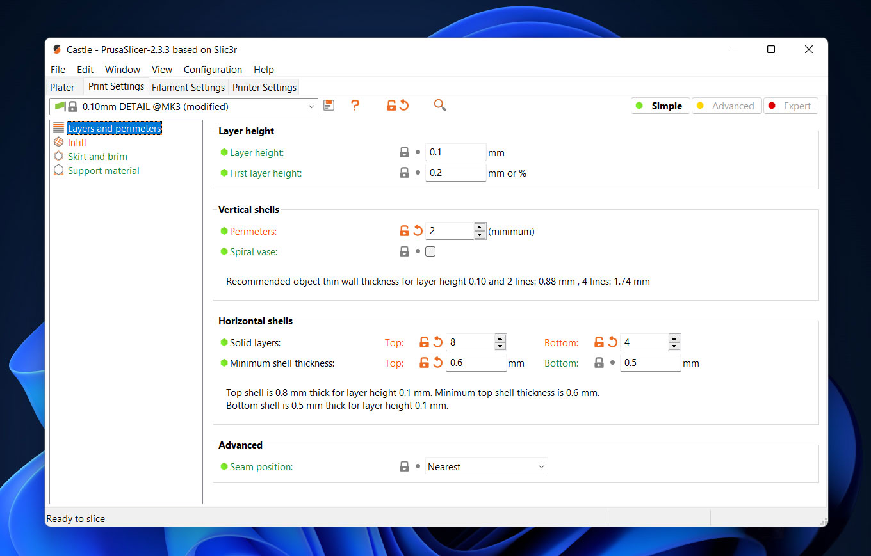The image size is (871, 556).
Task: Switch to Advanced mode
Action: [726, 106]
